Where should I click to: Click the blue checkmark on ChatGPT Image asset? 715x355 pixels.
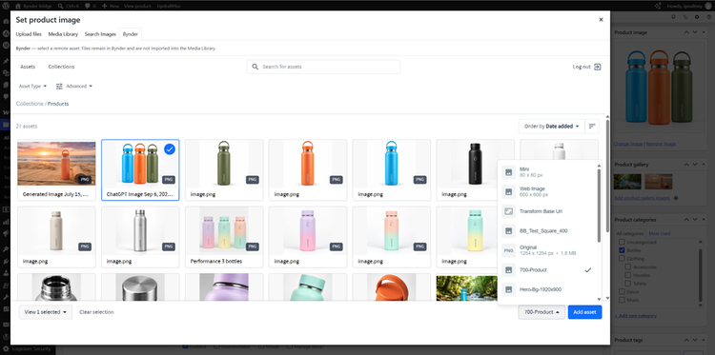[x=170, y=148]
